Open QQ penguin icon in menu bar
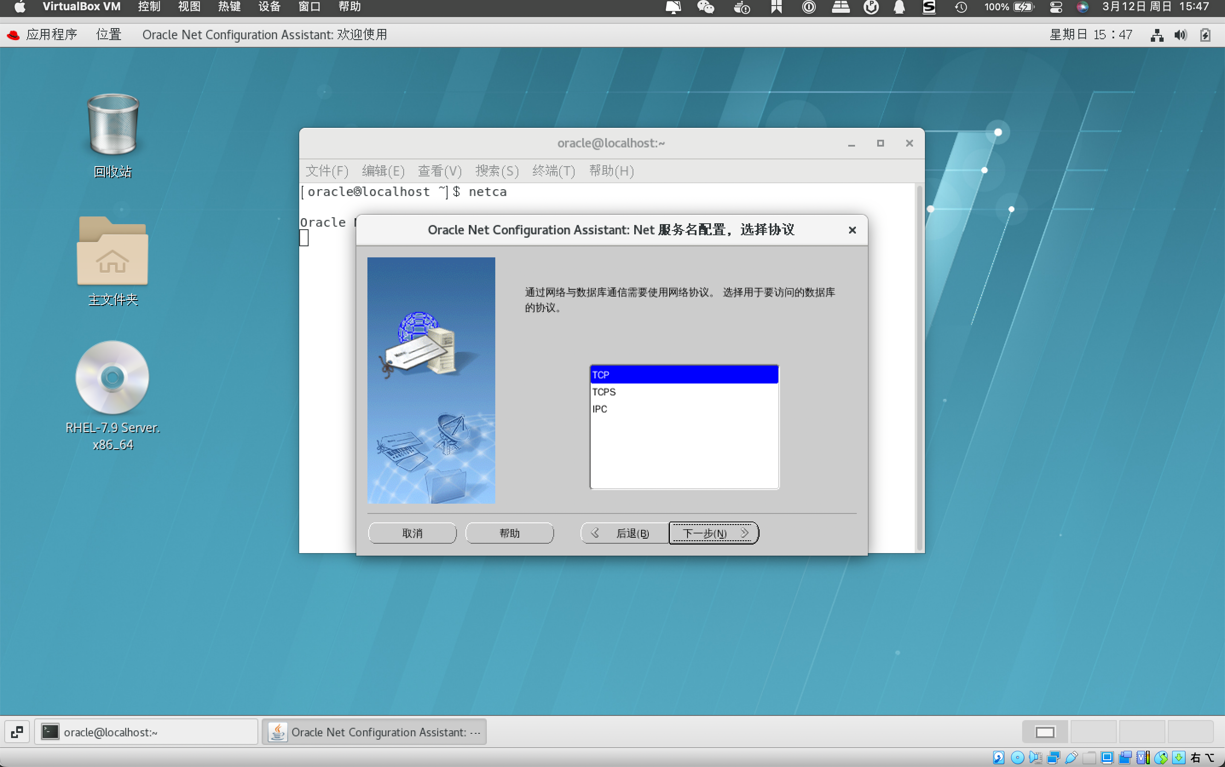Screen dimensions: 1225x767 point(899,7)
